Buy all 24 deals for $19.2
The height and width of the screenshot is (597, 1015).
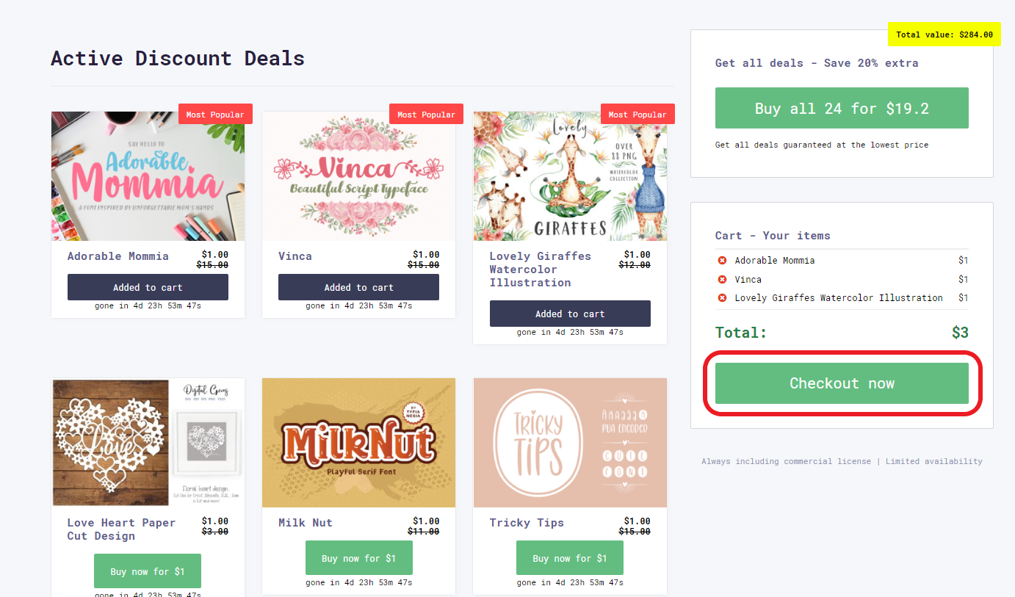(842, 108)
